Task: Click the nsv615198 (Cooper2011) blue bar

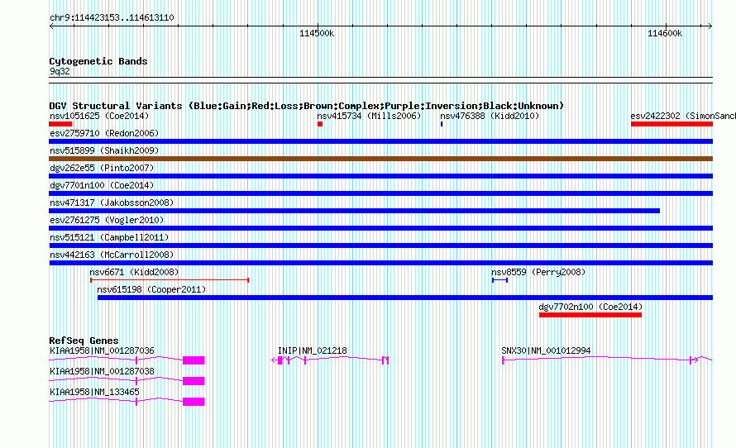Action: (x=405, y=298)
